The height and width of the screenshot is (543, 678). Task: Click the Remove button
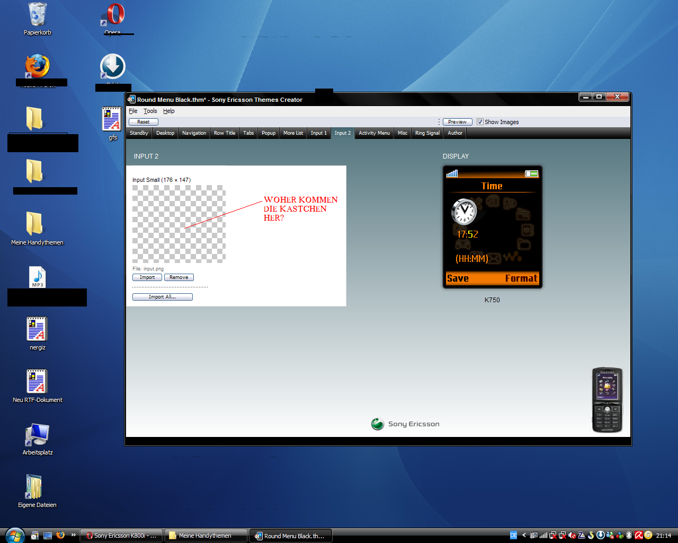179,277
